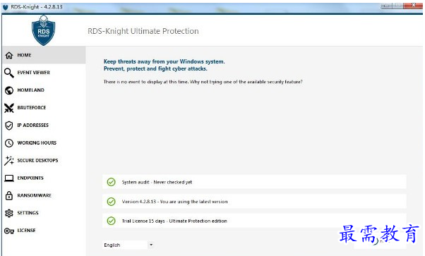Expand the English language dropdown arrow
This screenshot has width=425, height=256.
[151, 245]
